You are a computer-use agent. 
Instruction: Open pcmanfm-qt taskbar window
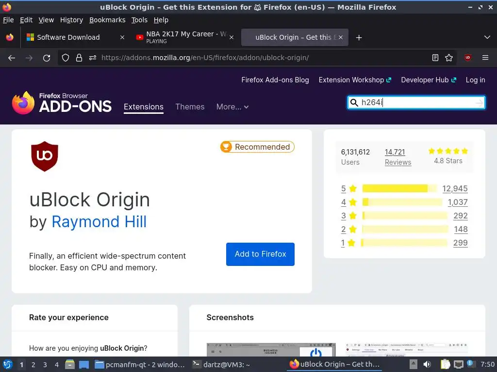click(x=140, y=364)
